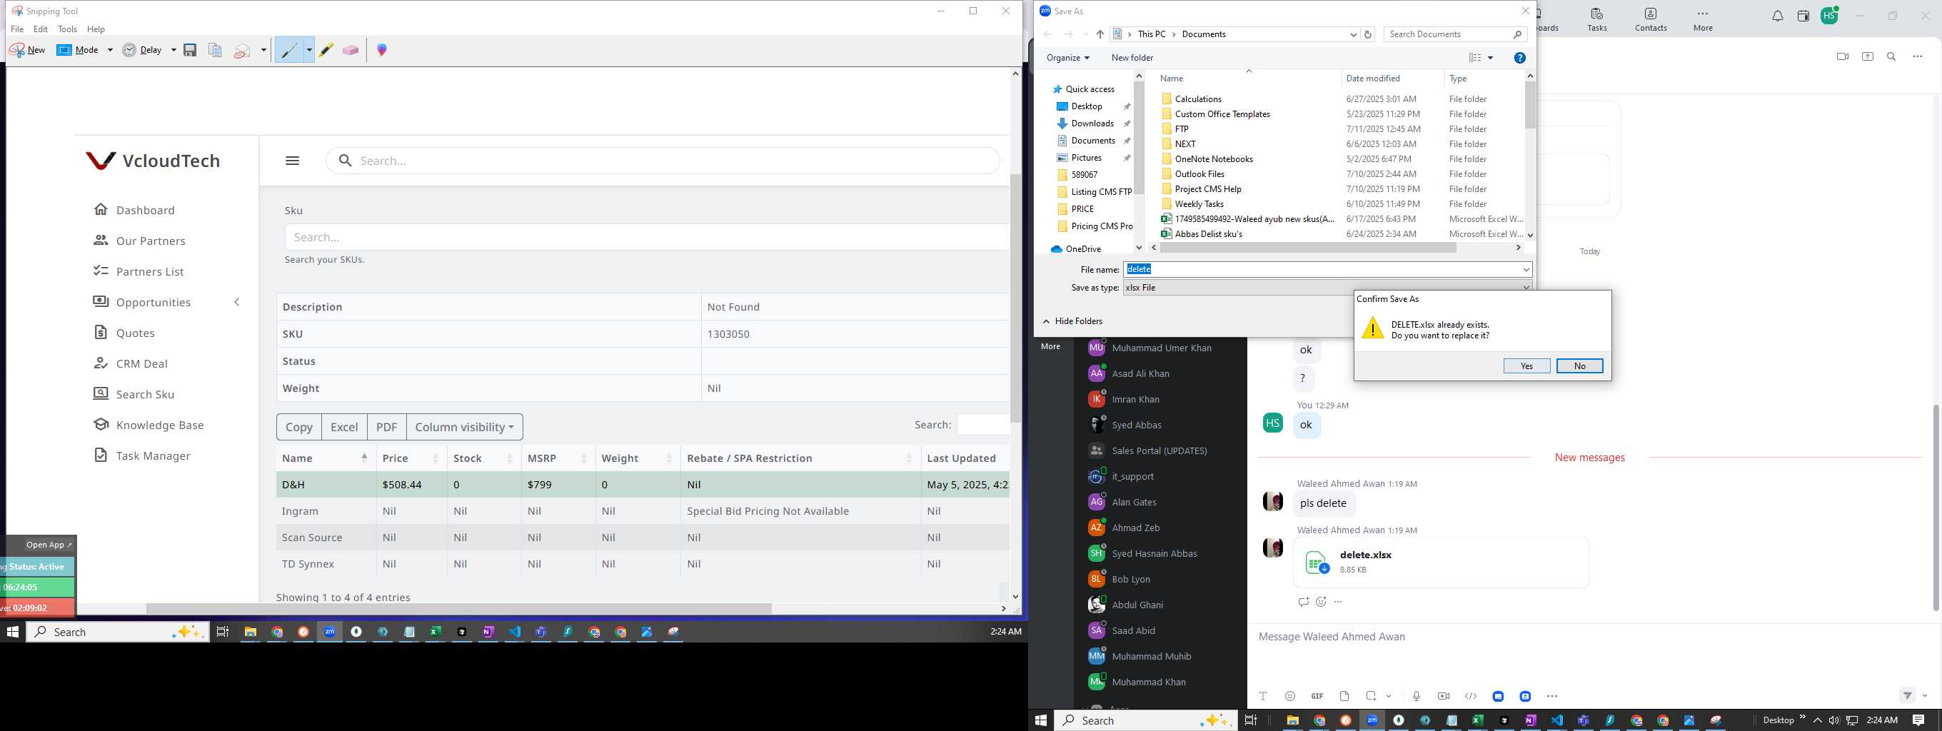The height and width of the screenshot is (731, 1942).
Task: Click the Up arrow in Save As navigation
Action: coord(1100,34)
